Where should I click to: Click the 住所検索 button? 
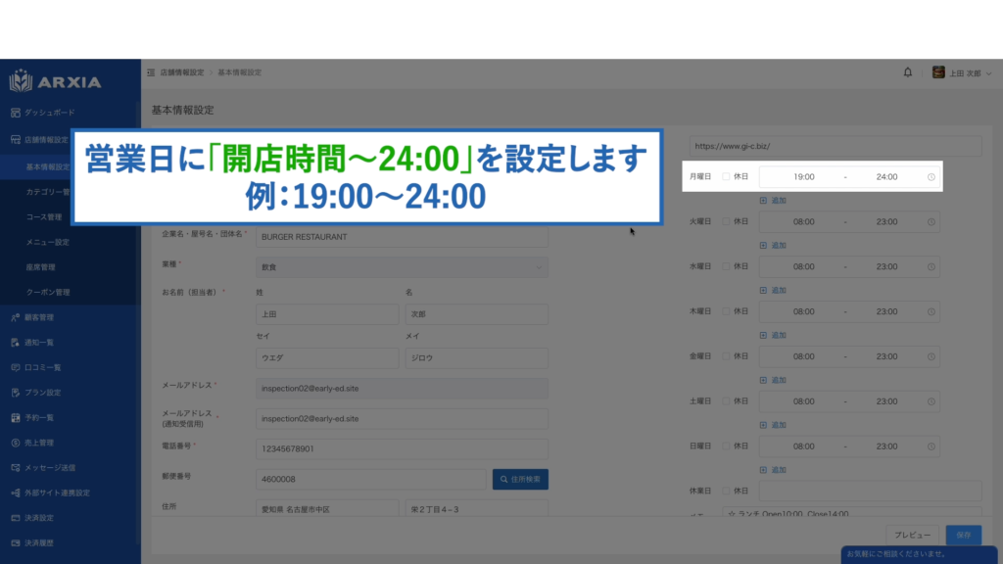(520, 480)
